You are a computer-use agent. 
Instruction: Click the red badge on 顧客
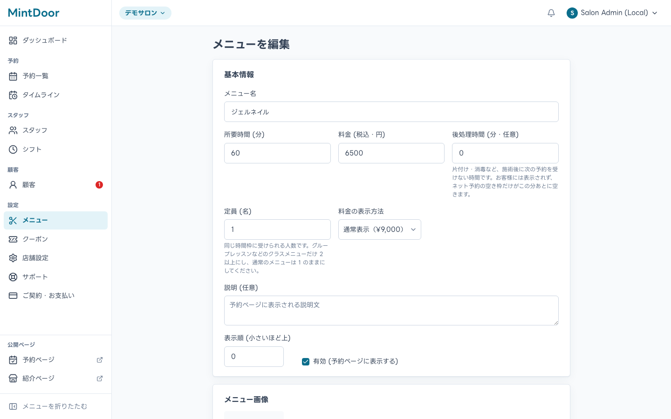[x=99, y=185]
